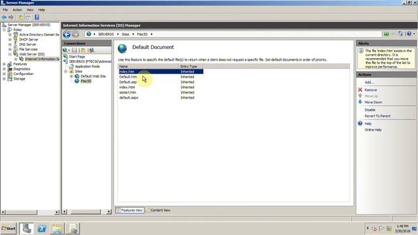Image resolution: width=418 pixels, height=235 pixels.
Task: Click the Remove action link
Action: [370, 90]
